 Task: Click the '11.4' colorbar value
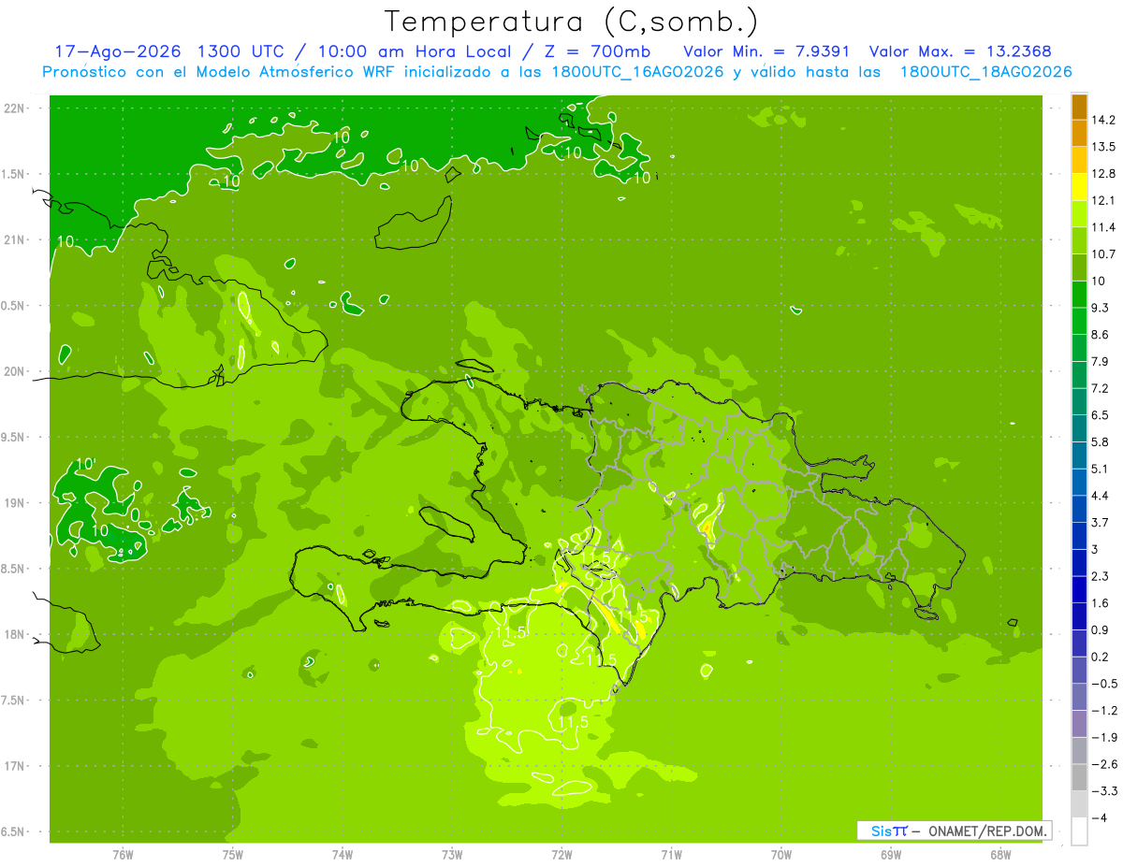point(1104,227)
